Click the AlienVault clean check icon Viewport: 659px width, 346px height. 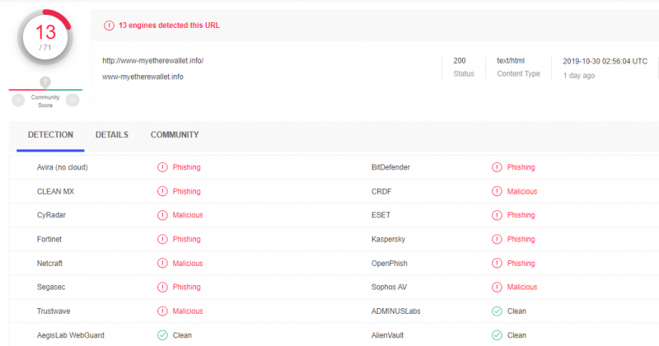click(x=497, y=335)
